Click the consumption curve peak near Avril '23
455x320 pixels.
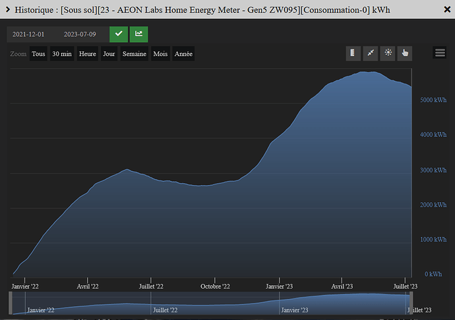coord(369,72)
